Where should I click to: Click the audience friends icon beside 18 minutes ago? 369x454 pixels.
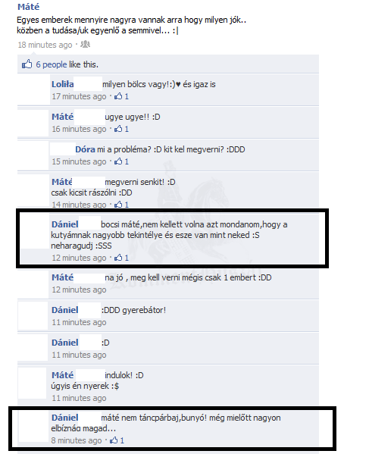(x=86, y=44)
